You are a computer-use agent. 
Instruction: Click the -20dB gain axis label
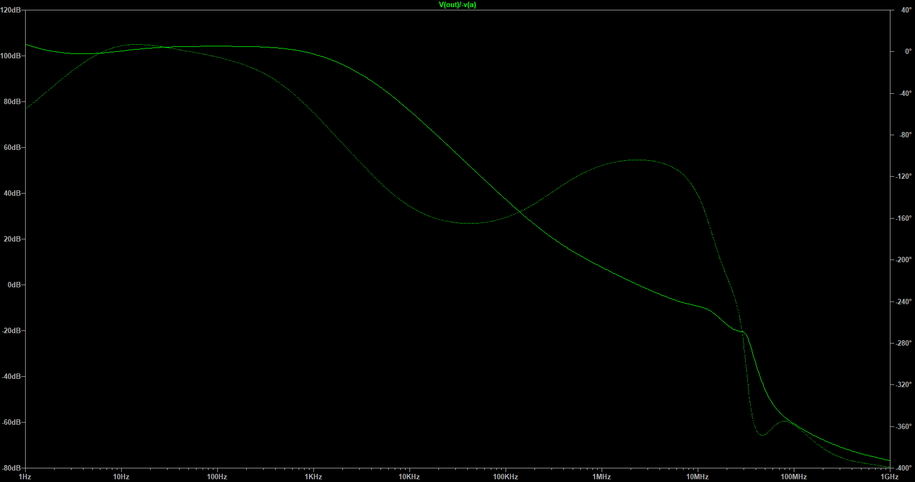11,330
